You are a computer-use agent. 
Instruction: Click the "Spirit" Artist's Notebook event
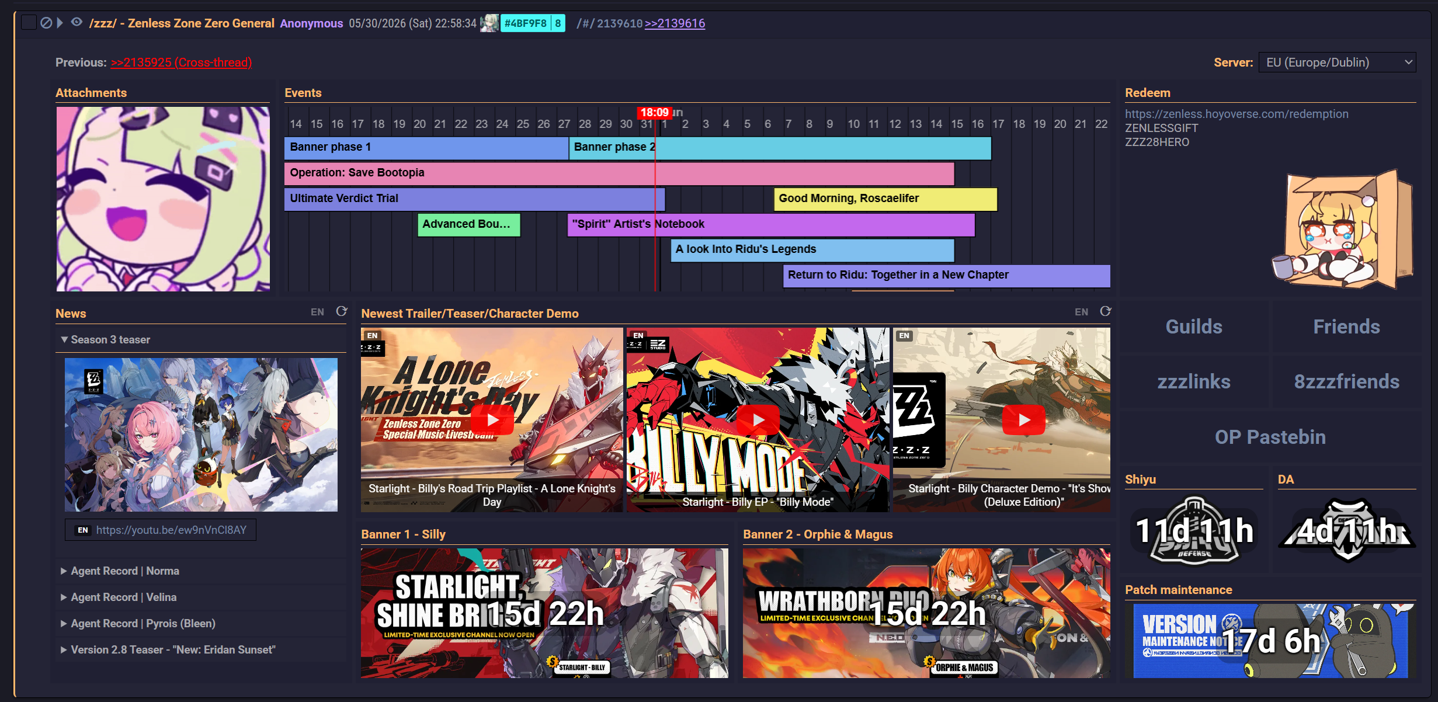point(771,225)
